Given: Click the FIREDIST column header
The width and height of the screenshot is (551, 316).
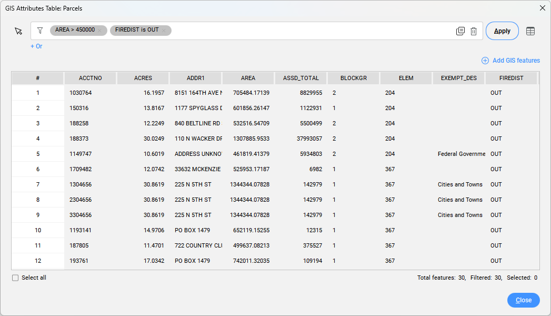Looking at the screenshot, I should click(x=511, y=78).
